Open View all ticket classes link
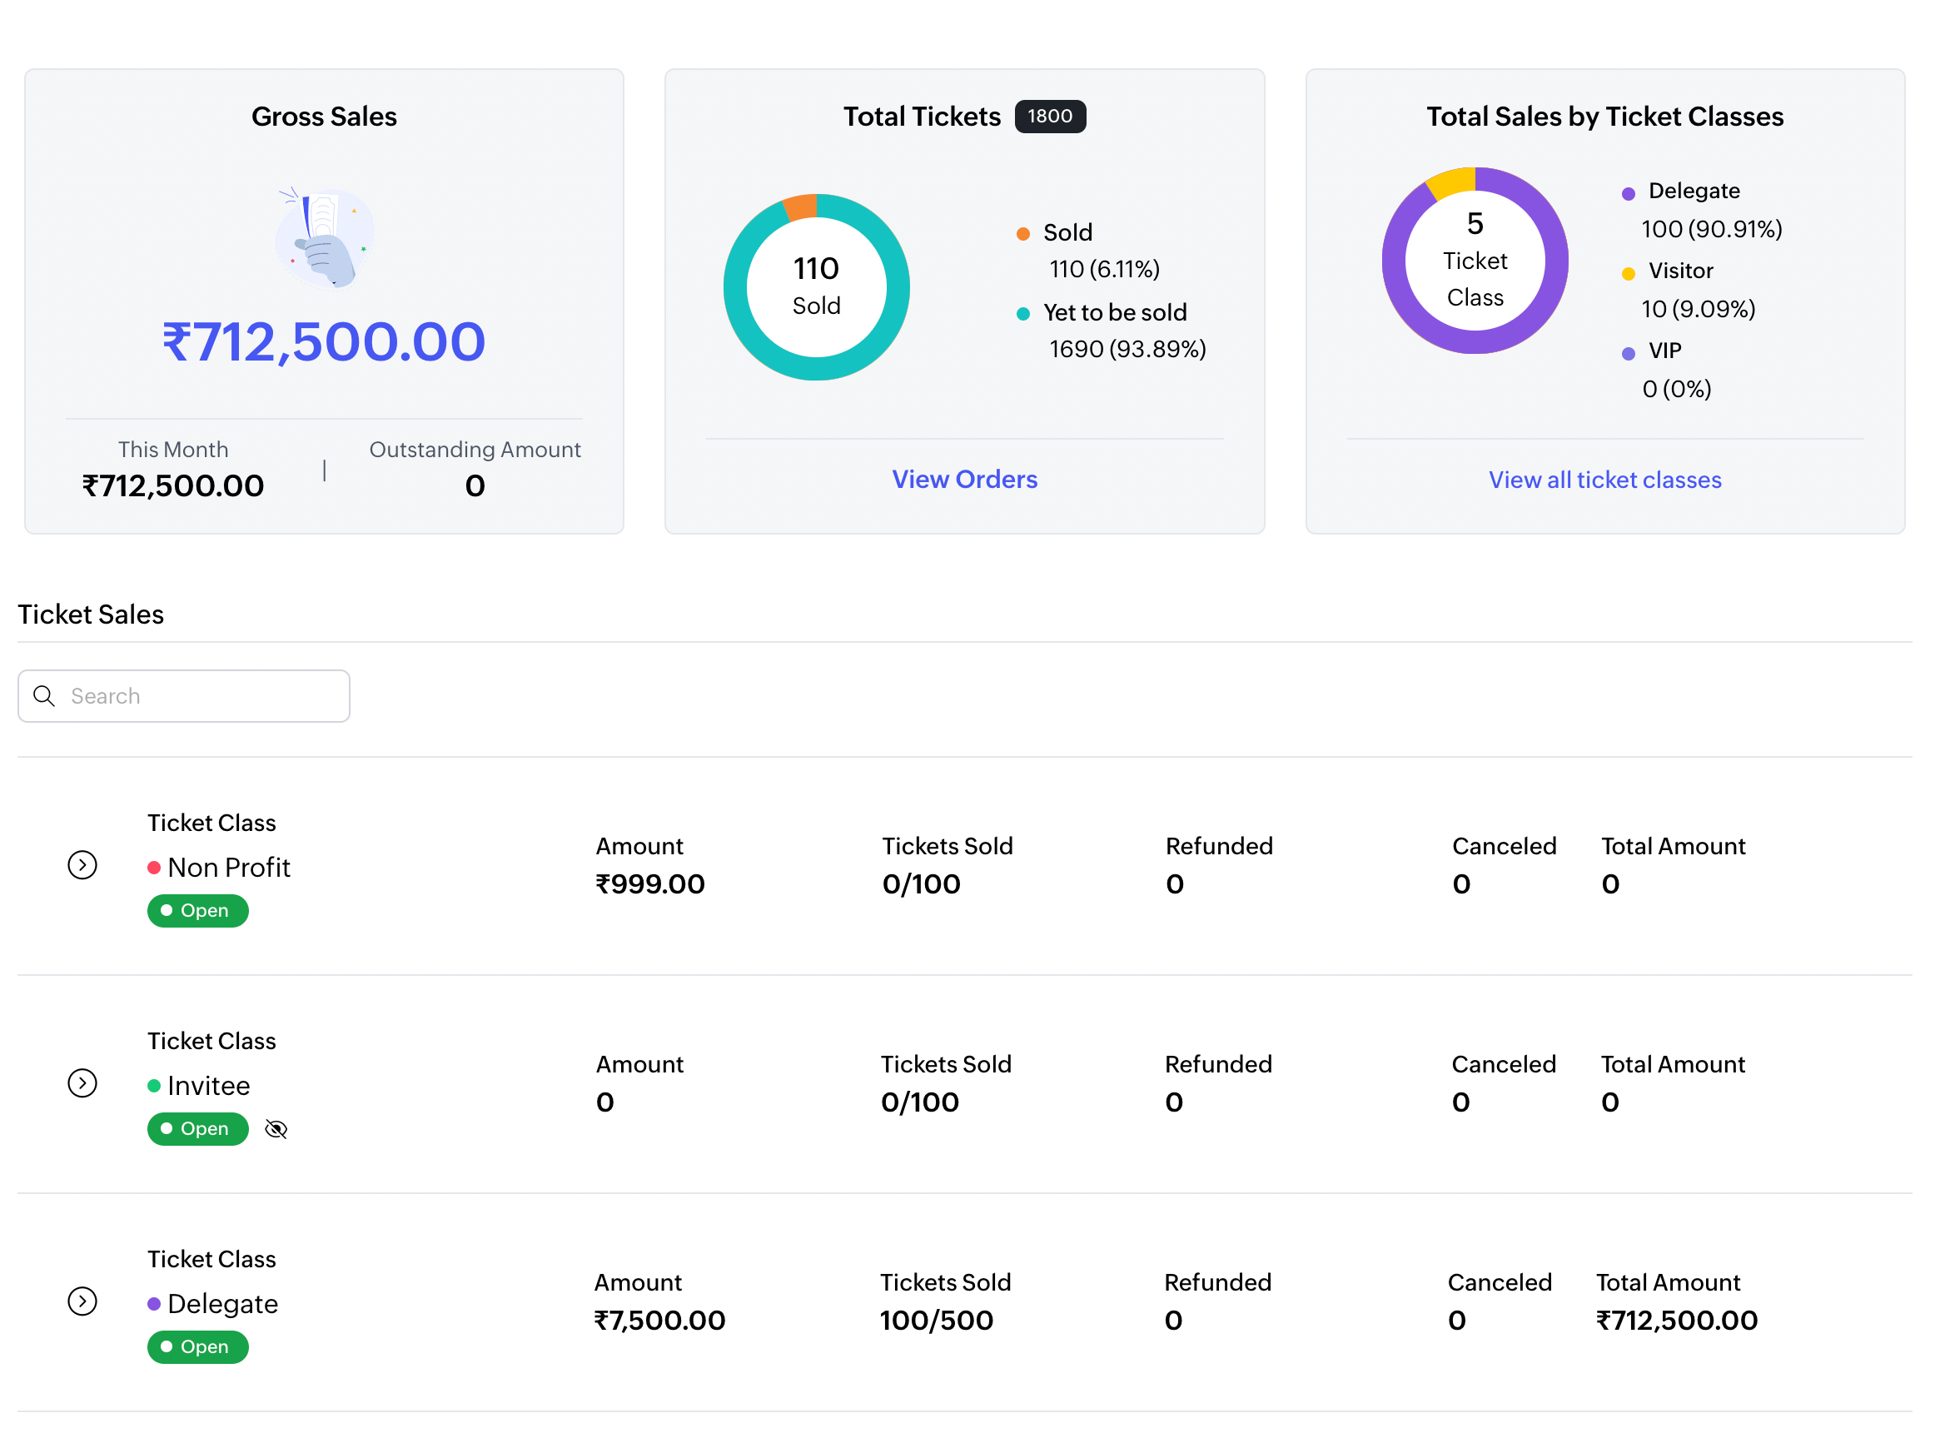The width and height of the screenshot is (1935, 1433). coord(1604,480)
